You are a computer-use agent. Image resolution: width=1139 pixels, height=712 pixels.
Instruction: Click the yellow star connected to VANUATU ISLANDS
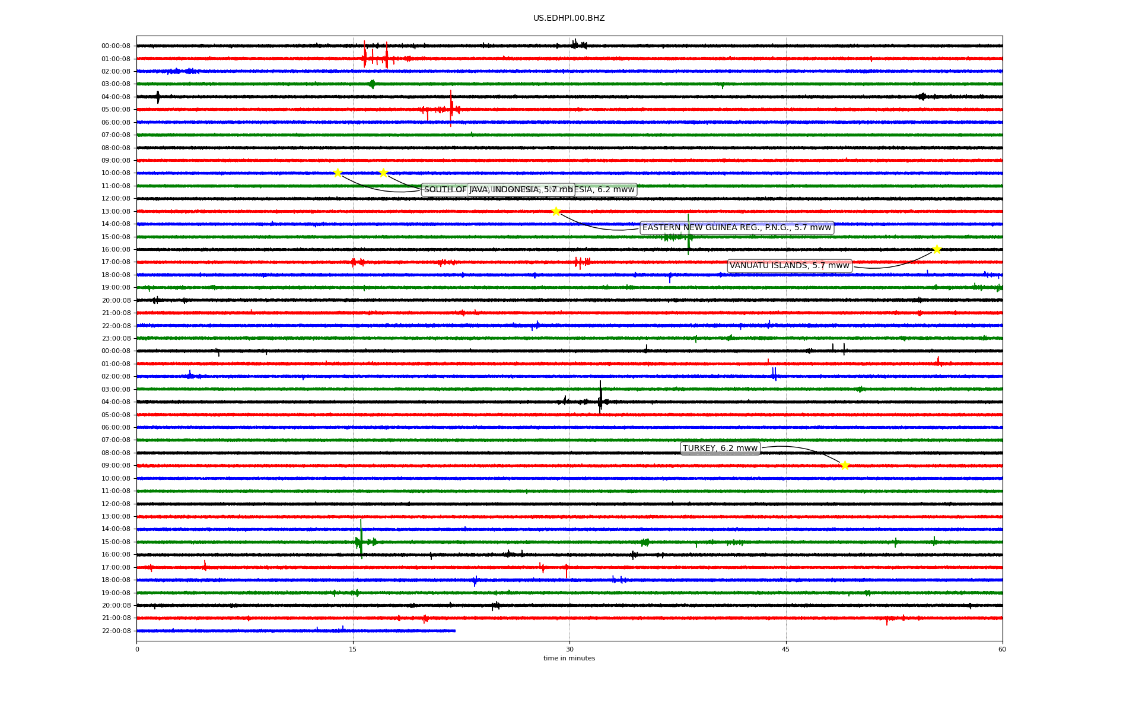(937, 249)
